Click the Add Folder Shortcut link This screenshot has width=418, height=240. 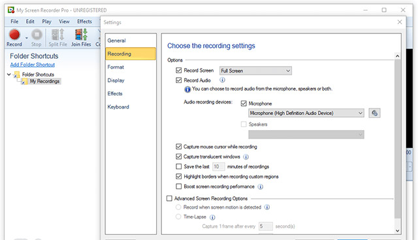coord(33,65)
